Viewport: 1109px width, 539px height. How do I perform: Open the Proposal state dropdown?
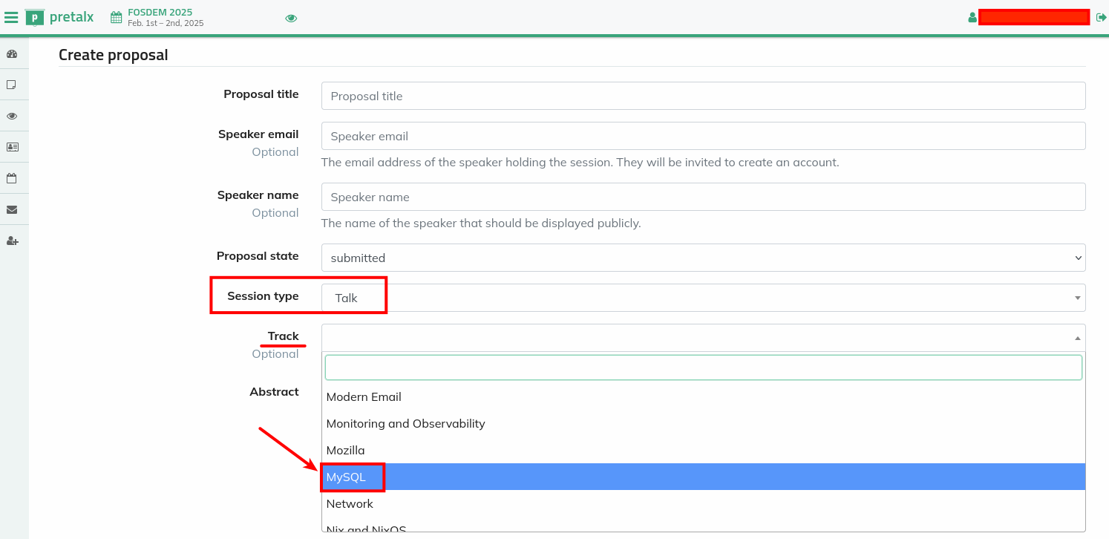point(703,258)
